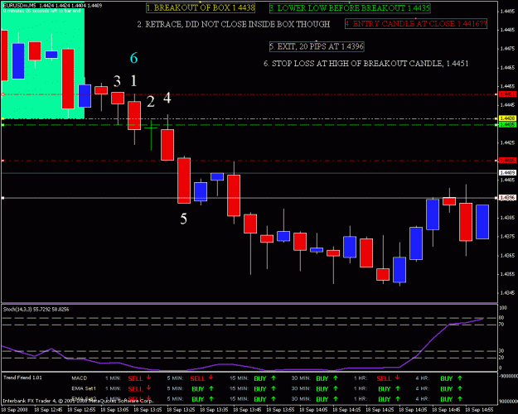Click the red down arrow beside MACD 1 HR SELL
518x414 pixels.
click(x=398, y=378)
